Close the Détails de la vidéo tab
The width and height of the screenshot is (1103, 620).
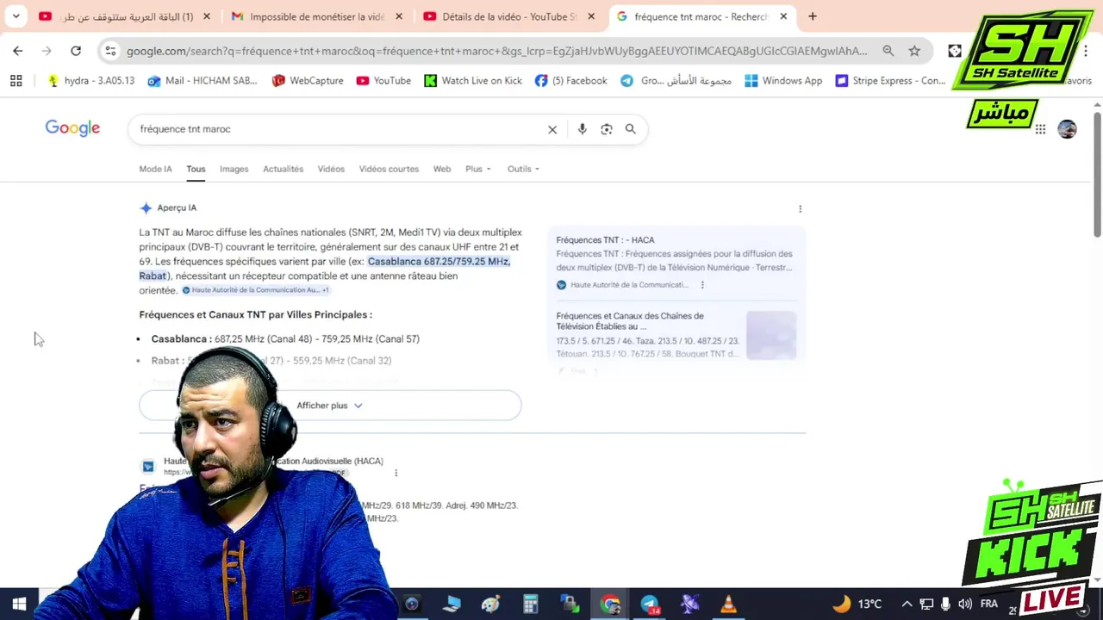pos(591,16)
